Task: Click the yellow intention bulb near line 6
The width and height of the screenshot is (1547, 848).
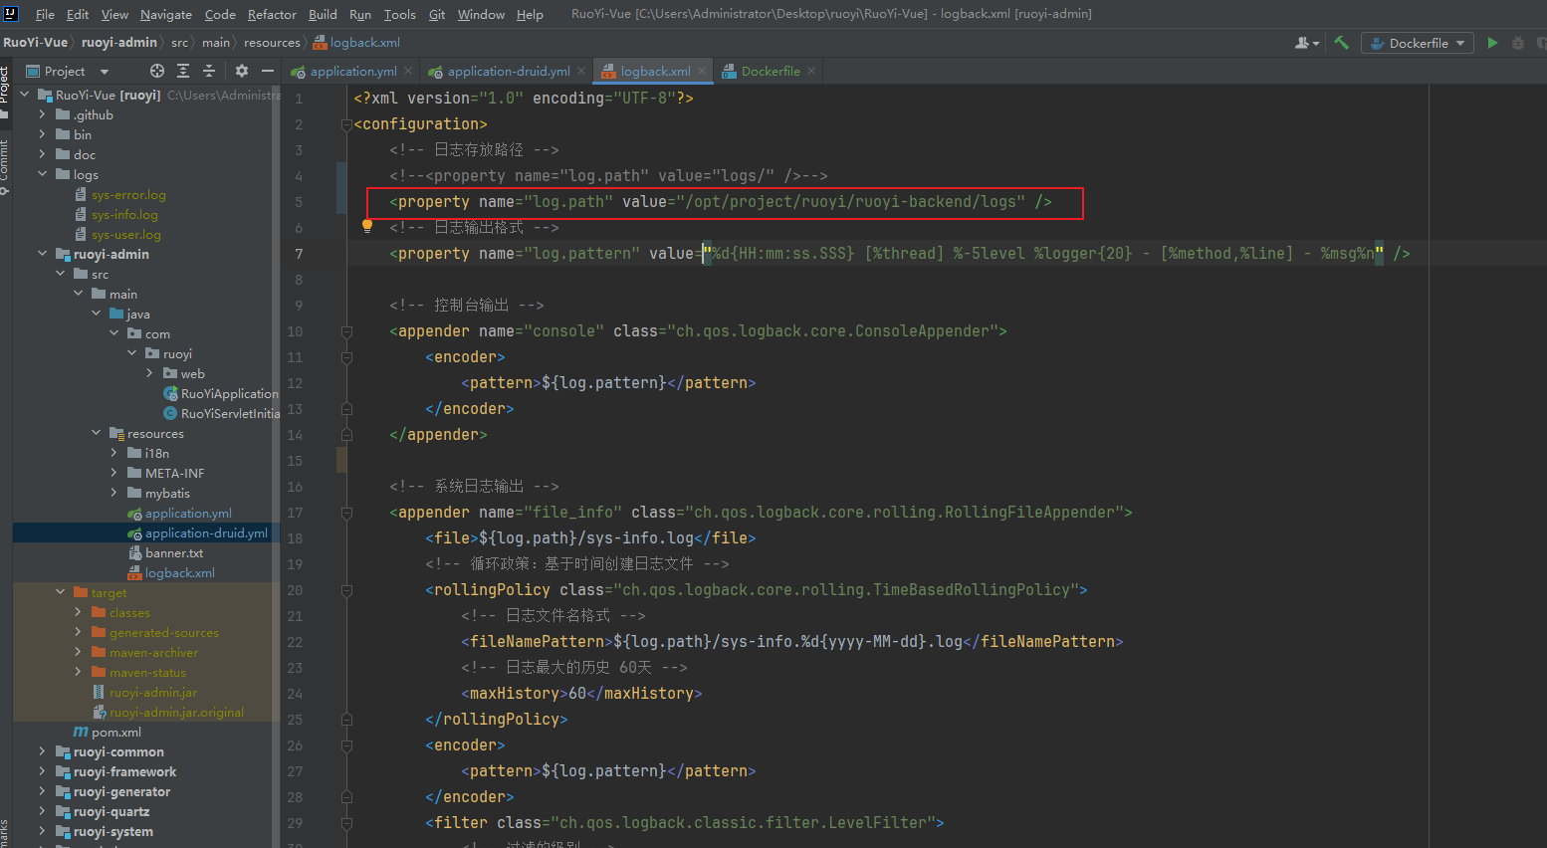Action: click(x=366, y=226)
